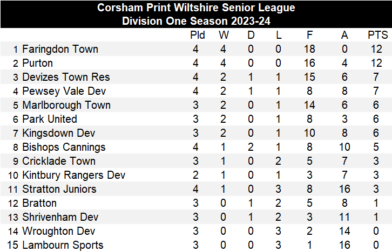The width and height of the screenshot is (392, 252).
Task: Click the Corsham Print Wiltshire Senior League title
Action: (196, 8)
